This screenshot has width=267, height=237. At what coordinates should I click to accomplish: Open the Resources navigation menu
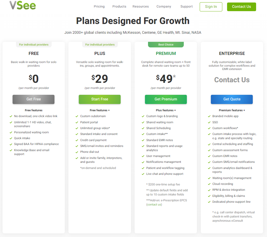point(141,6)
